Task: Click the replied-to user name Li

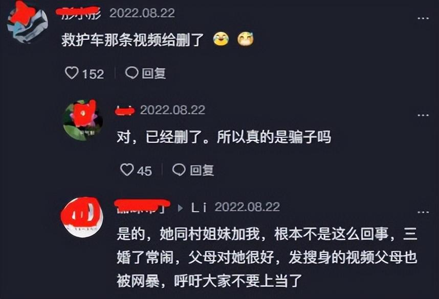Action: click(x=199, y=208)
